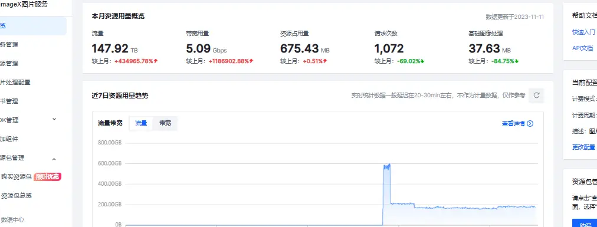Image resolution: width=597 pixels, height=227 pixels.
Task: Open 资源包总览 in the sidebar
Action: click(x=16, y=196)
